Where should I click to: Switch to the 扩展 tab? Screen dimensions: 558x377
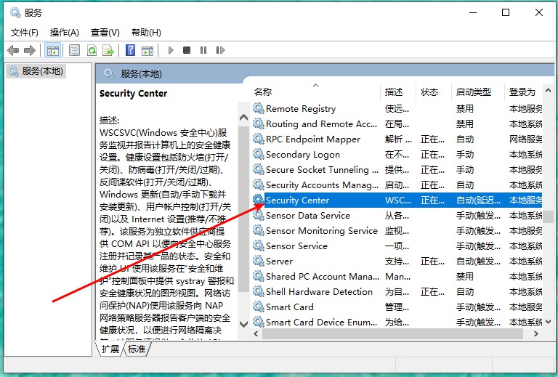point(110,349)
